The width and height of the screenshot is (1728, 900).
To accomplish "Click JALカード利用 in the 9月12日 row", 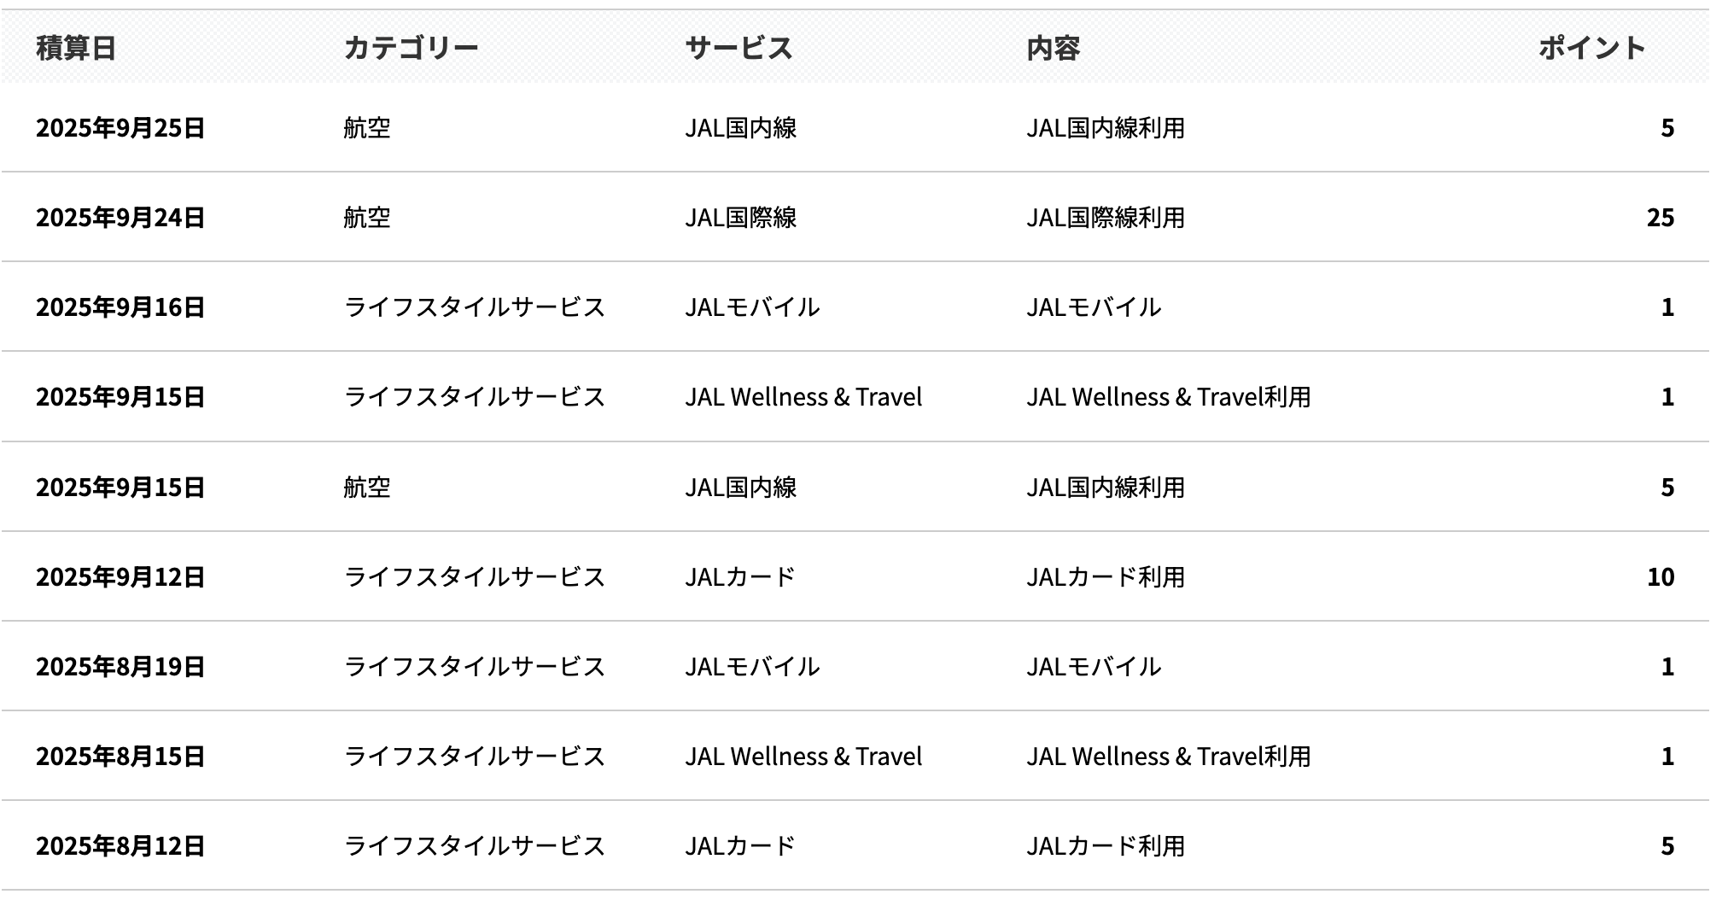I will 1105,577.
